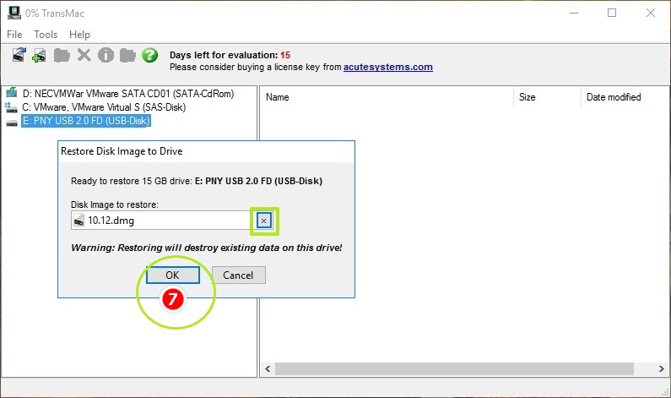Image resolution: width=671 pixels, height=398 pixels.
Task: Open the Help menu
Action: tap(79, 35)
